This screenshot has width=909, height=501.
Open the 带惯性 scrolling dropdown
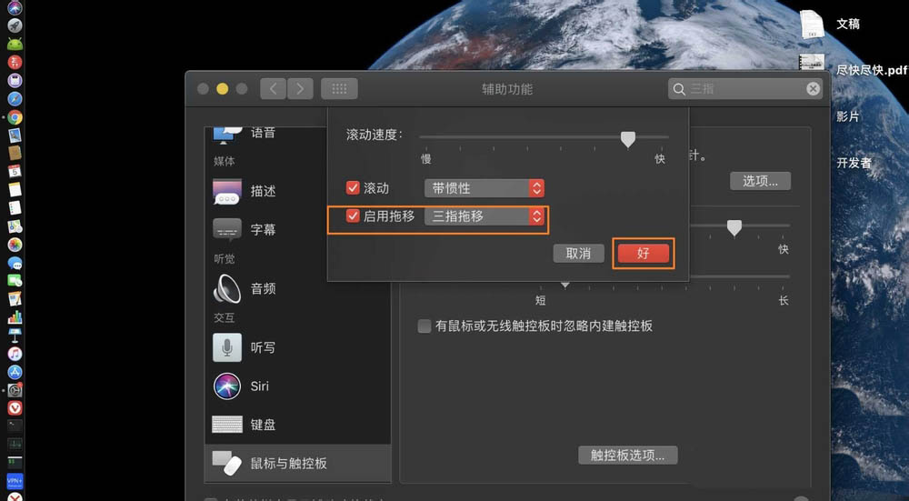(x=484, y=188)
